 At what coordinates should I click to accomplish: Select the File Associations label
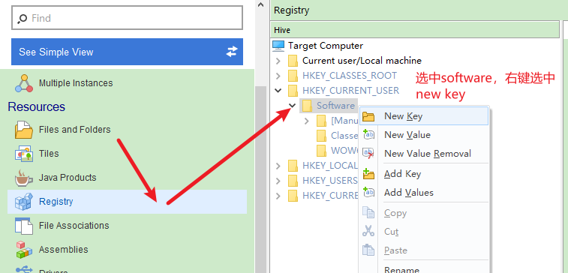tap(74, 225)
